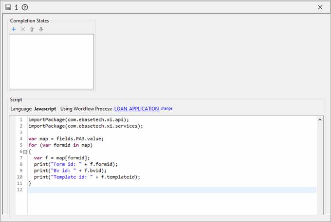Close the script editor panel

(320, 7)
